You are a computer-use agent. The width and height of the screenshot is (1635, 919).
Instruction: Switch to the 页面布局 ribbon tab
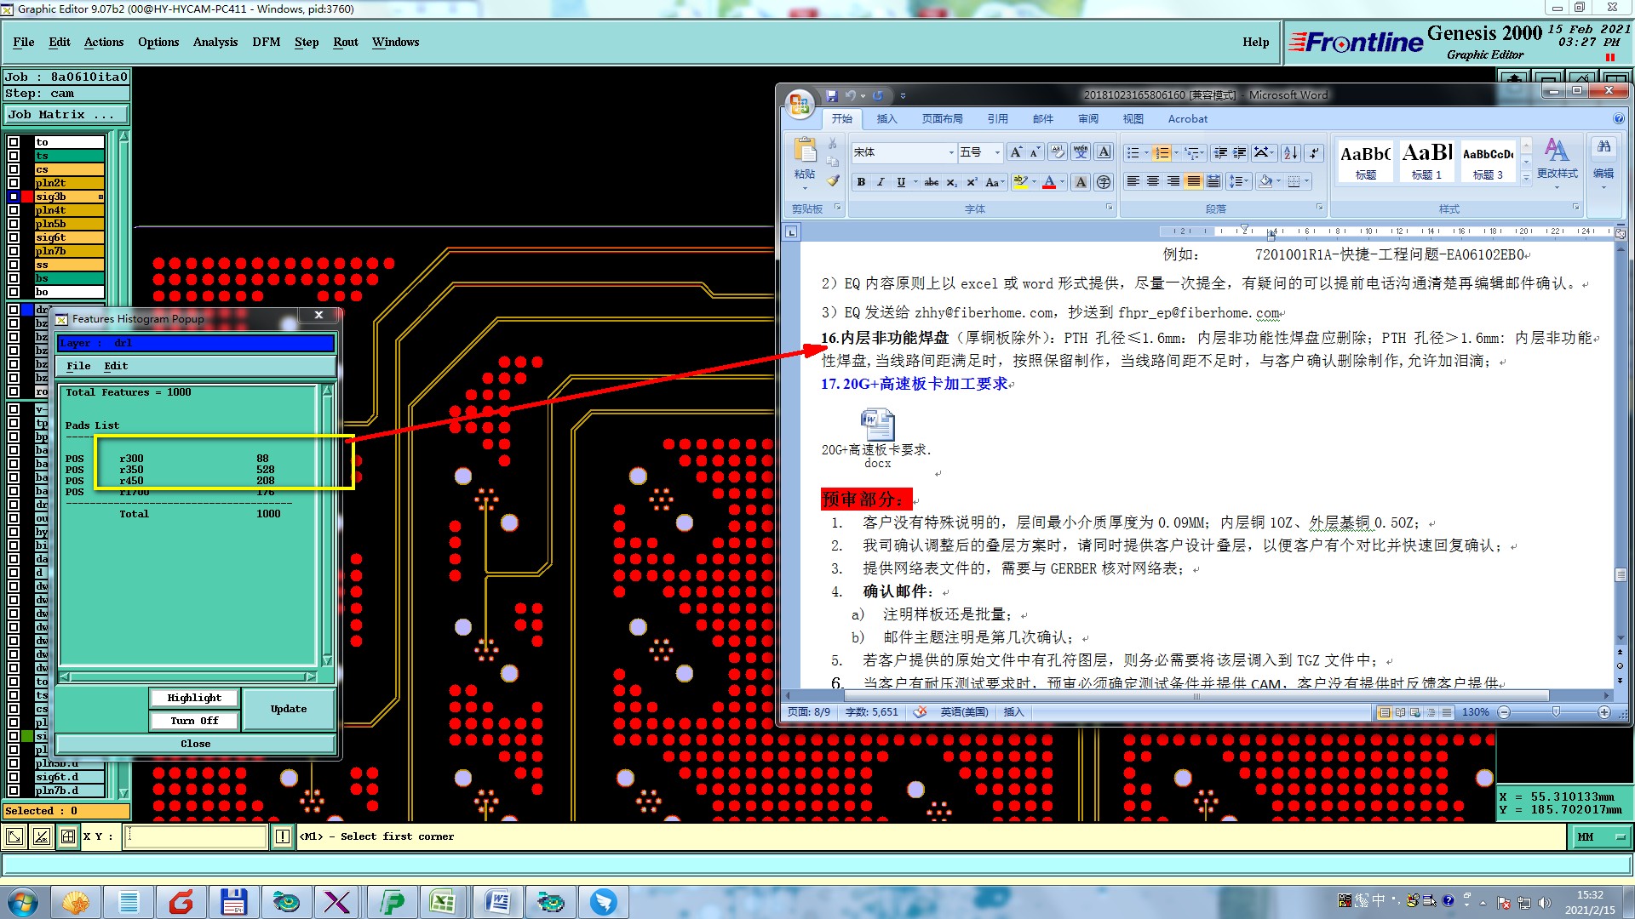coord(942,119)
